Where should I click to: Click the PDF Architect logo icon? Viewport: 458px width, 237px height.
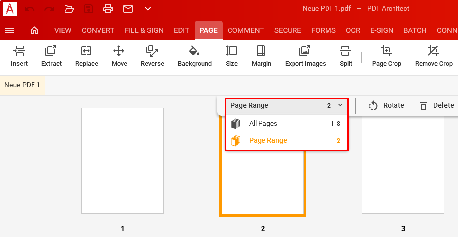tap(10, 9)
